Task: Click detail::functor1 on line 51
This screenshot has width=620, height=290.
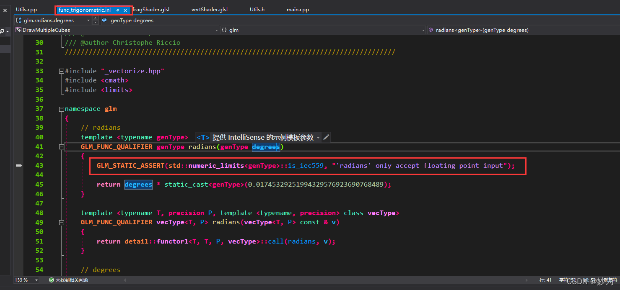Action: click(x=156, y=241)
